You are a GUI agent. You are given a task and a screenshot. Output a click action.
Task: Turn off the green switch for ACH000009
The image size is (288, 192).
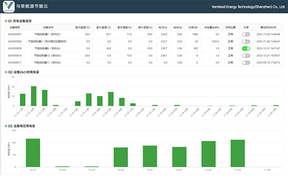(246, 48)
